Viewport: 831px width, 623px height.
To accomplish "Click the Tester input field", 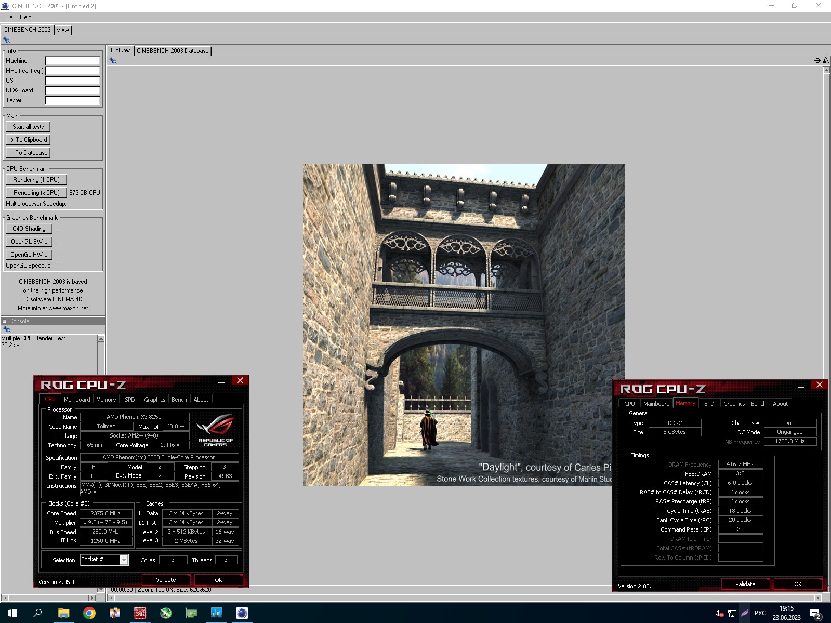I will coord(72,100).
